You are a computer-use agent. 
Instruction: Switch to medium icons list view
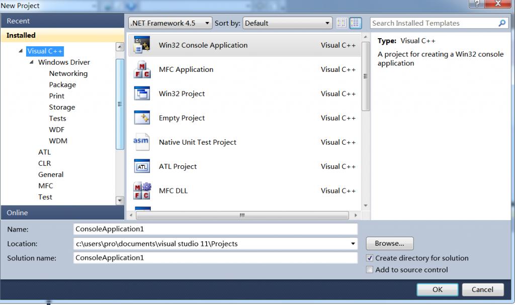(x=356, y=23)
